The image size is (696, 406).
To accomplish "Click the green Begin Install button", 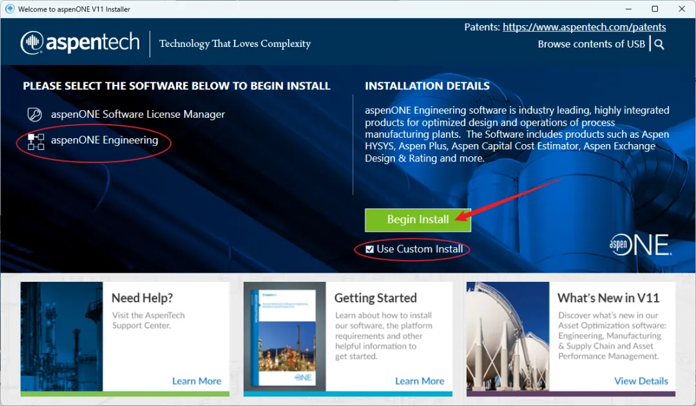I will point(418,220).
